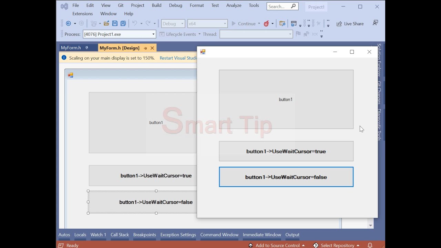Click the Ready status bar text

72,245
